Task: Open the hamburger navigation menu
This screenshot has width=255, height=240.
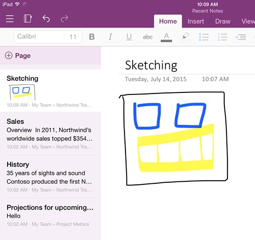Action: pyautogui.click(x=10, y=18)
